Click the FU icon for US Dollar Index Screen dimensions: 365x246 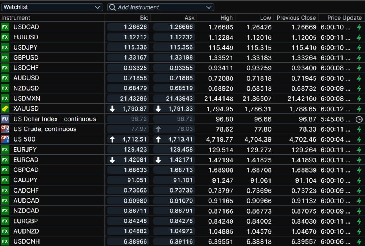pyautogui.click(x=5, y=119)
